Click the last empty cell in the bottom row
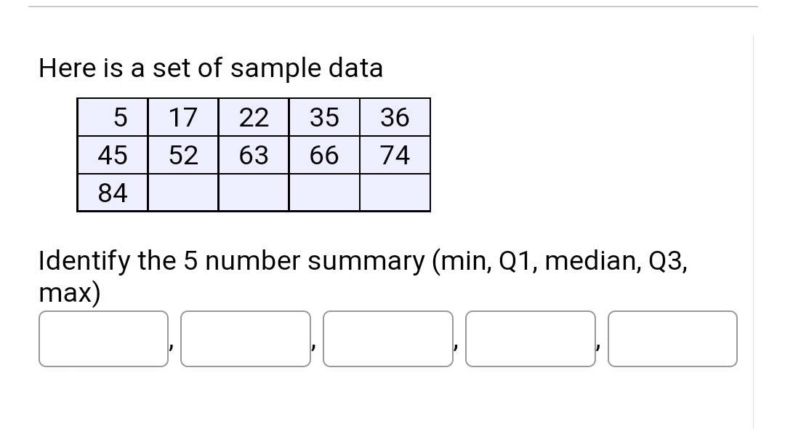 pyautogui.click(x=395, y=193)
